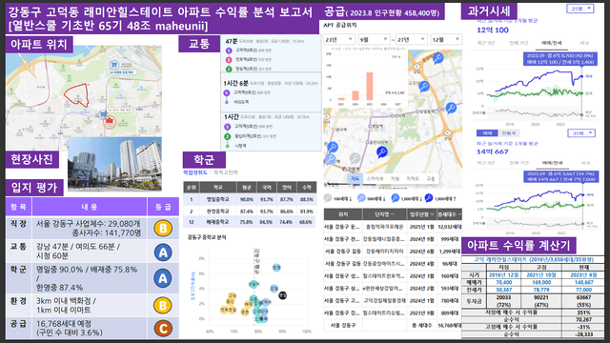Click the blue A grade badge for 교통

pyautogui.click(x=163, y=252)
